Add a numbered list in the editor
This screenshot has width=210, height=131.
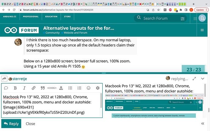click(x=79, y=88)
